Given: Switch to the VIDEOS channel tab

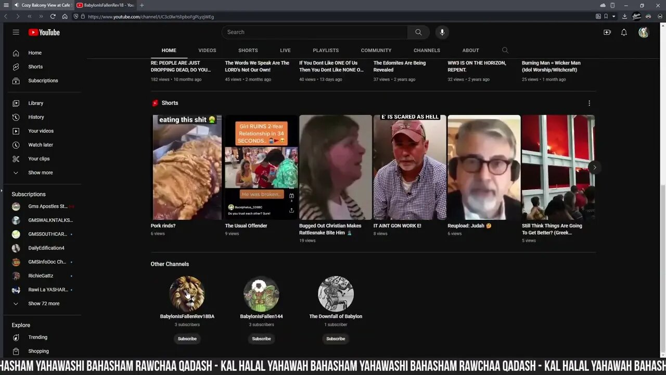Looking at the screenshot, I should tap(207, 51).
